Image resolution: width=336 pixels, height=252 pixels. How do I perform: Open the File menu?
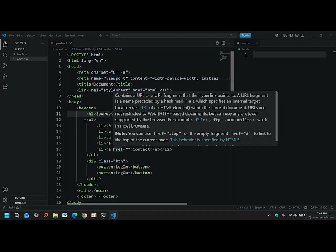tap(12, 35)
